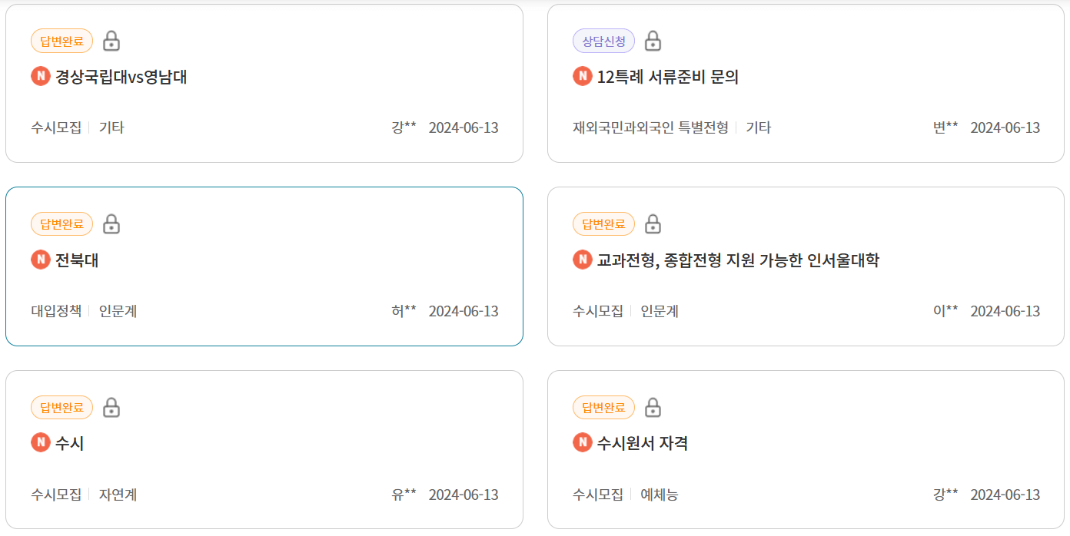Click the lock icon on 12특례 서류준비 문의 card
Image resolution: width=1070 pixels, height=536 pixels.
[654, 41]
